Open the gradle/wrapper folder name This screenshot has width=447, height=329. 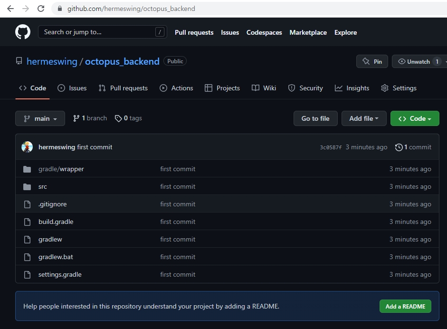[x=61, y=169]
